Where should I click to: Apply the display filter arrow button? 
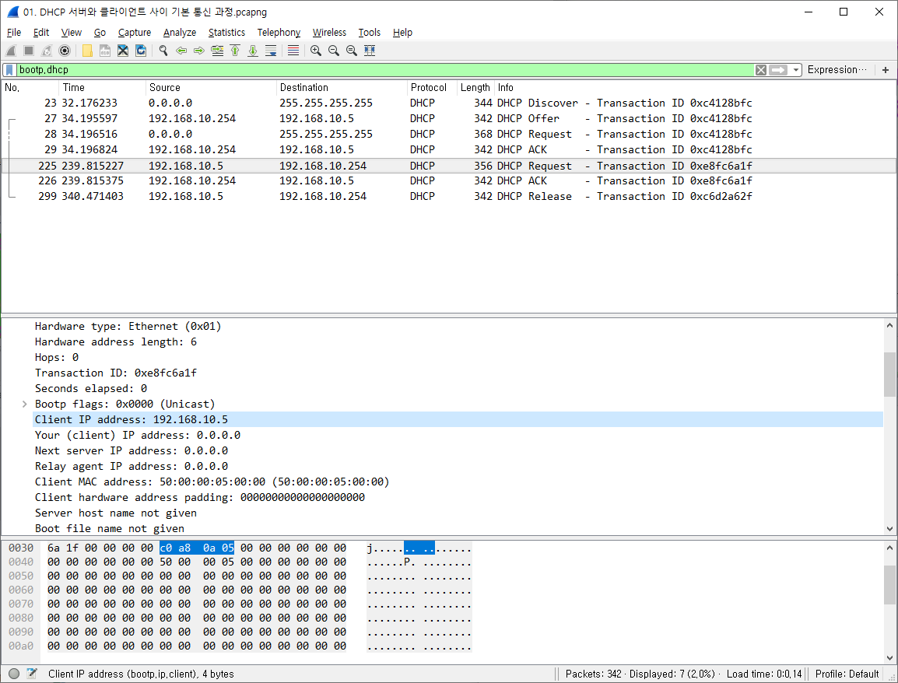click(777, 70)
